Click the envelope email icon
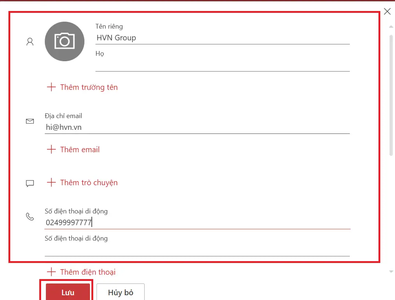This screenshot has height=300, width=395. pos(30,121)
